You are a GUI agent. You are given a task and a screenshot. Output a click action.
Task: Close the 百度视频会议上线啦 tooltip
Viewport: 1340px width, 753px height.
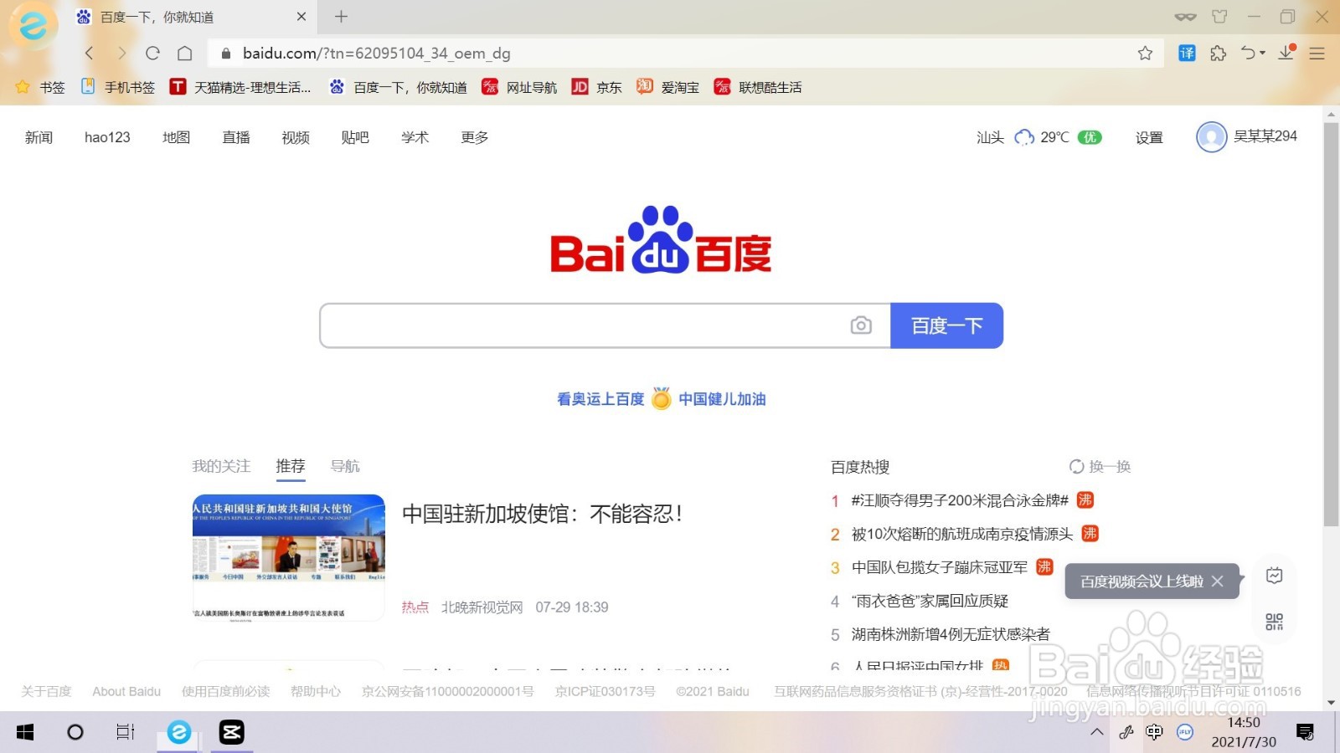[x=1218, y=581]
